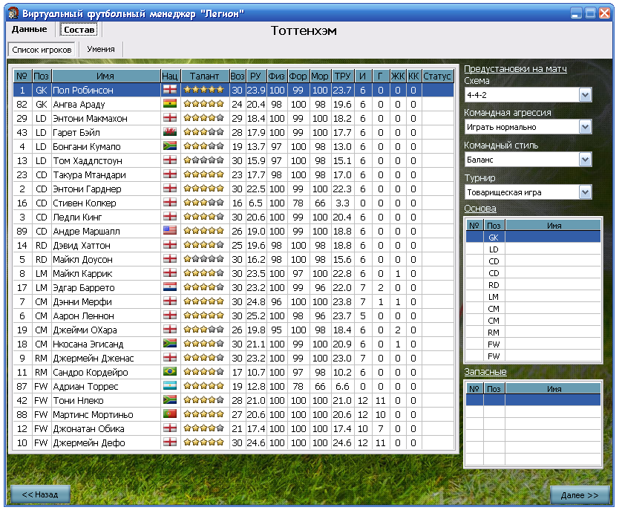Sort the player list by Воз column
The image size is (622, 510).
tap(238, 76)
